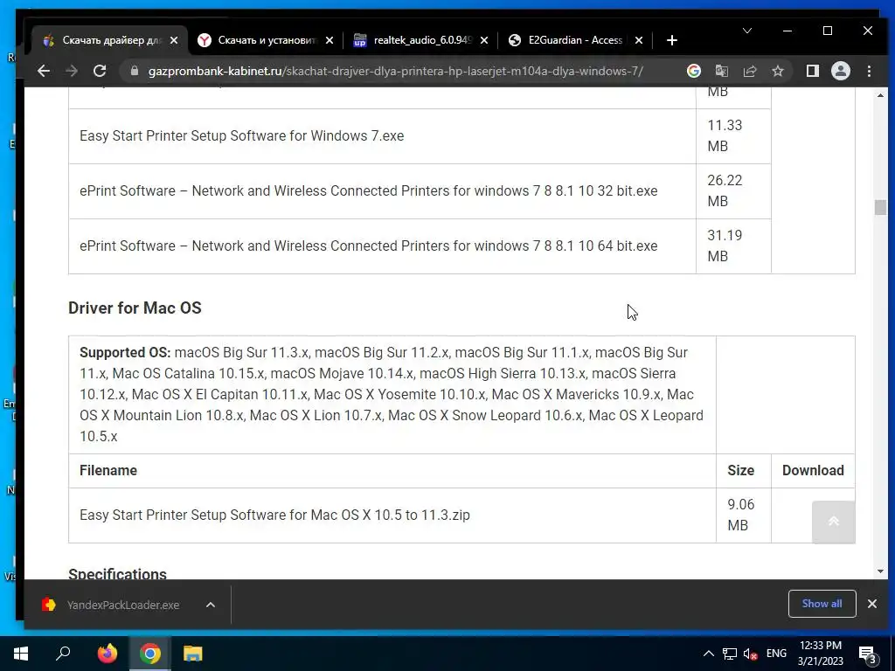The image size is (895, 671).
Task: Go back to the previous page
Action: [x=44, y=71]
